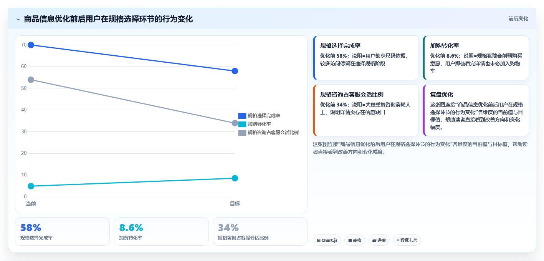Click the cyan data point at 目标 near 8.6
The width and height of the screenshot is (544, 261).
coord(235,178)
